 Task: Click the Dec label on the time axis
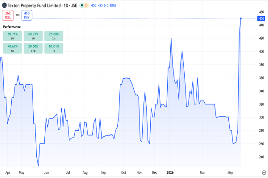[155, 173]
